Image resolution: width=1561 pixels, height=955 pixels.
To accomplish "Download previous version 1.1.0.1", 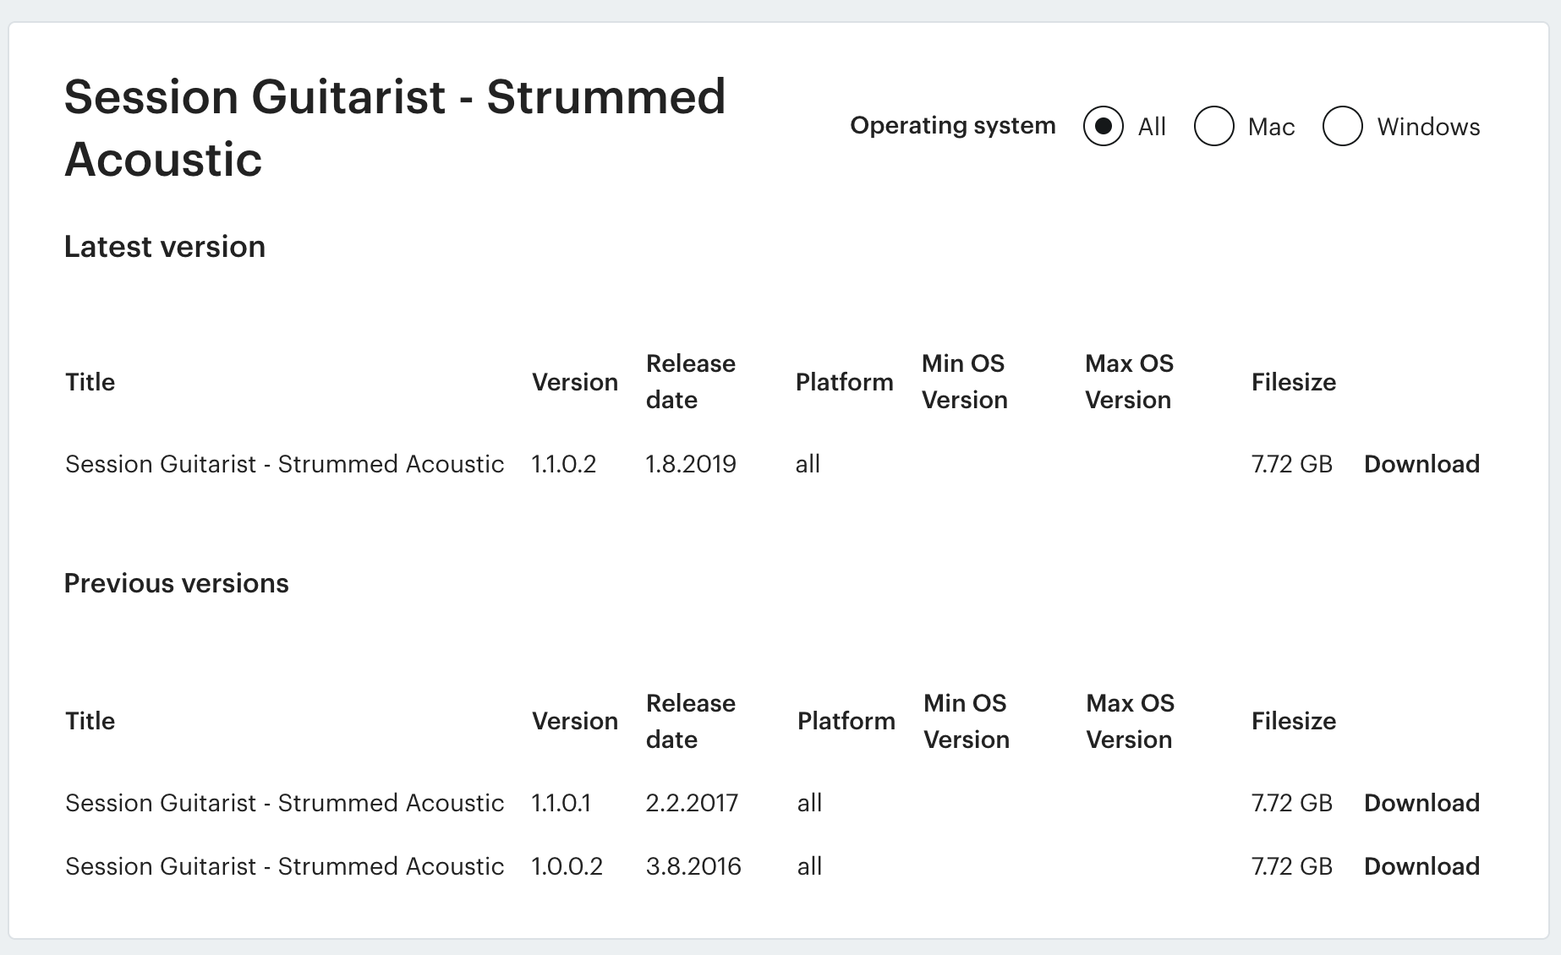I will [1421, 803].
